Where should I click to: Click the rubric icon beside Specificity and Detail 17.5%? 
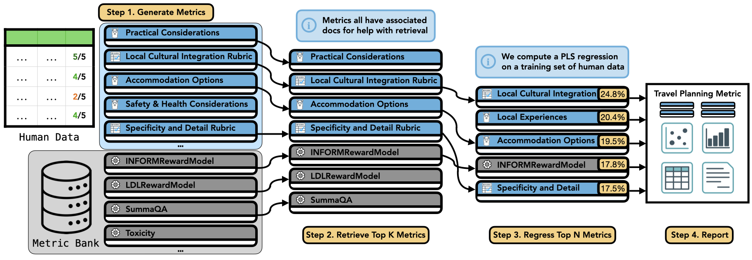coord(487,188)
